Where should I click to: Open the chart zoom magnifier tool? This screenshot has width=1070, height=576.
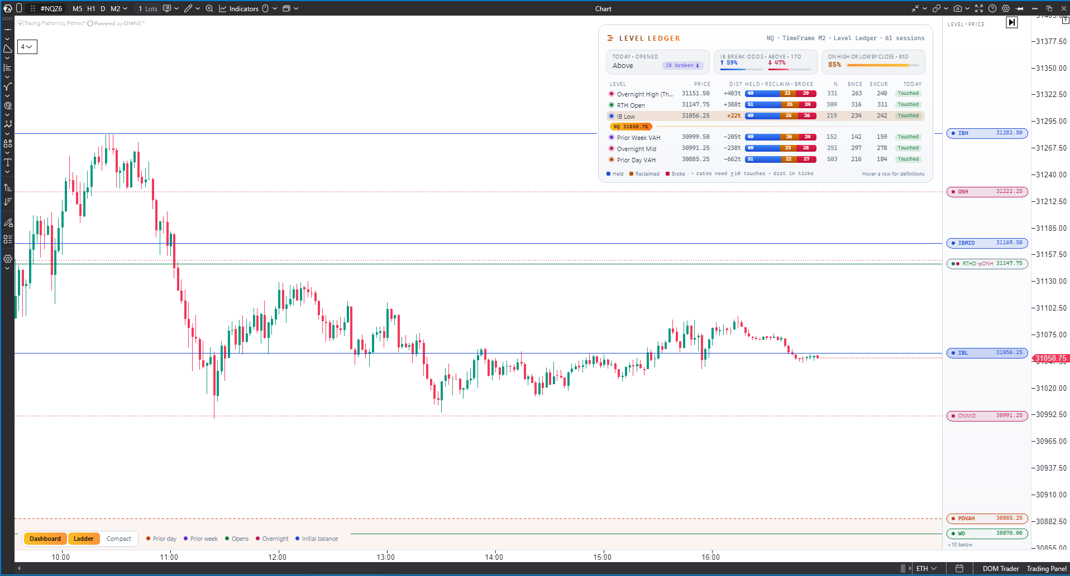[x=209, y=8]
